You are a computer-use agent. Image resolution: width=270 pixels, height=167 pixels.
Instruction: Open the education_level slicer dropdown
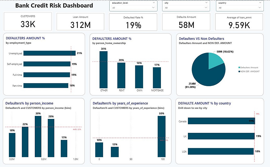pos(133,8)
